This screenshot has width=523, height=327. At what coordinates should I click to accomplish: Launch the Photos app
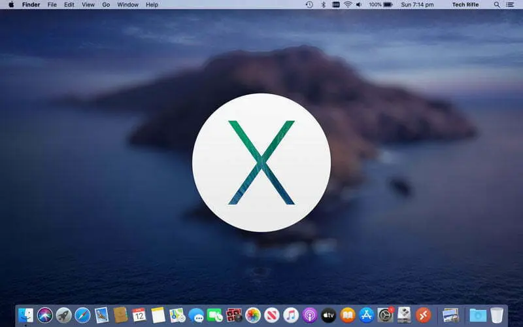[253, 315]
